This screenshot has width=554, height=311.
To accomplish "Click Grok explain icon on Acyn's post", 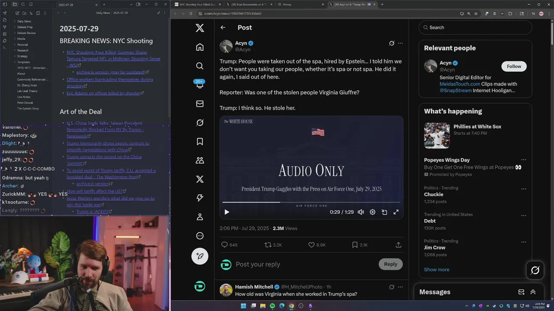I will tap(392, 43).
